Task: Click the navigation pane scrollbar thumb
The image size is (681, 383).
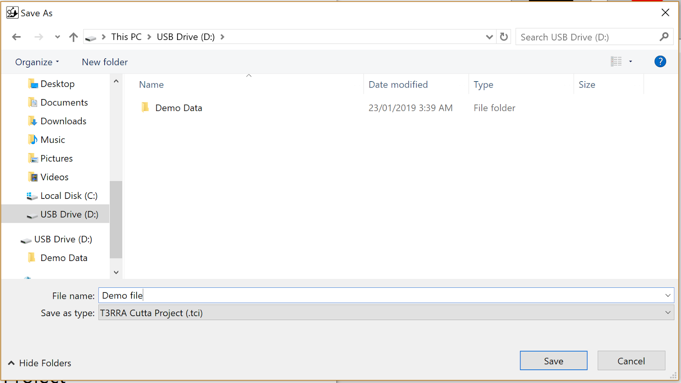Action: pyautogui.click(x=116, y=220)
